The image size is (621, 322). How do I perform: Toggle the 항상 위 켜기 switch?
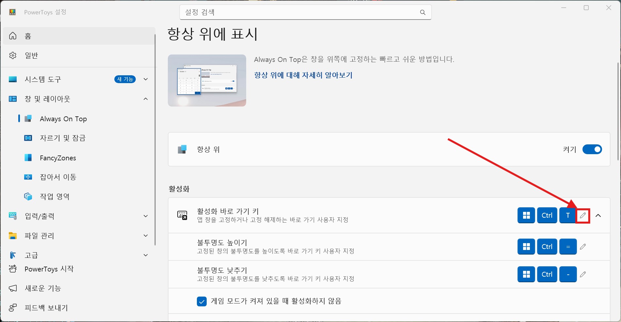[592, 149]
